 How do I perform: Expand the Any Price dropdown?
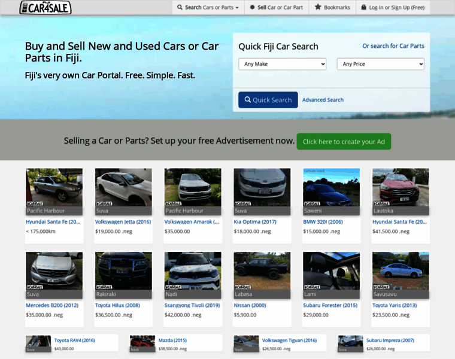click(x=380, y=64)
